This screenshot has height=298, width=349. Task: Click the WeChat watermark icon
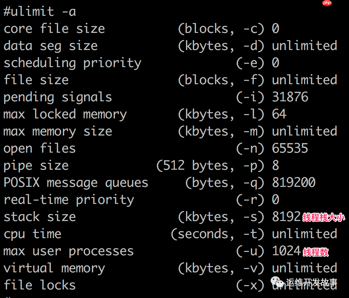pos(277,282)
